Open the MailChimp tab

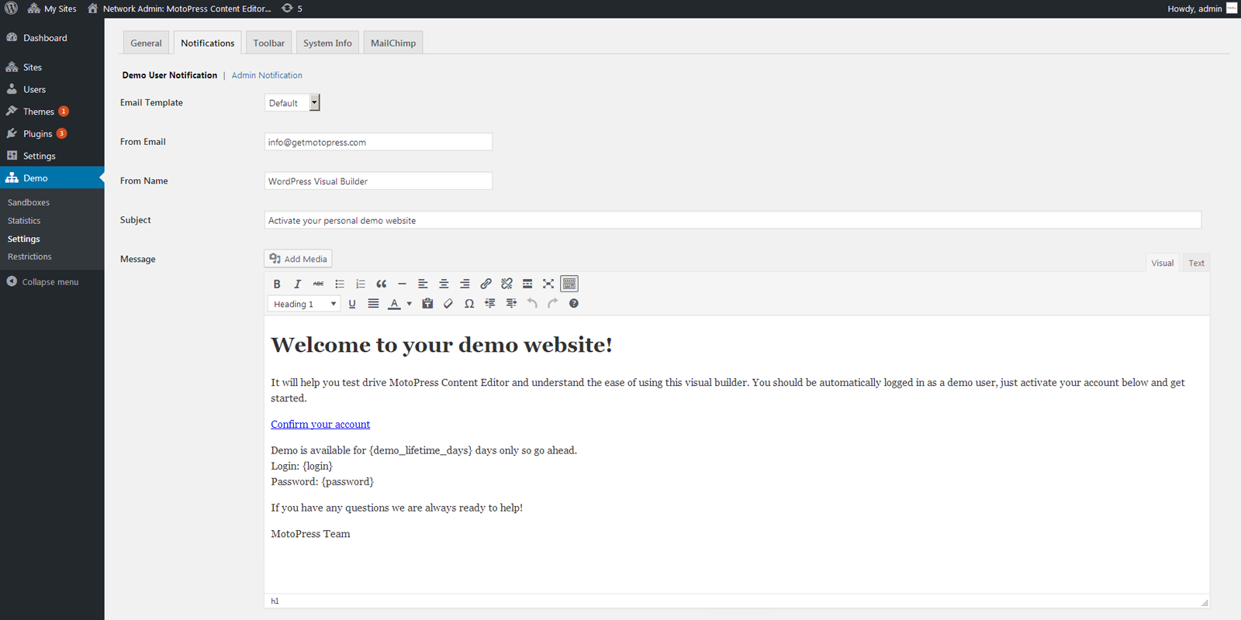393,43
